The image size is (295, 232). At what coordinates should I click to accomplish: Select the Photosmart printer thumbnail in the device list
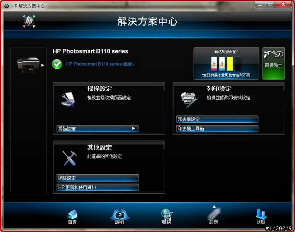[29, 65]
